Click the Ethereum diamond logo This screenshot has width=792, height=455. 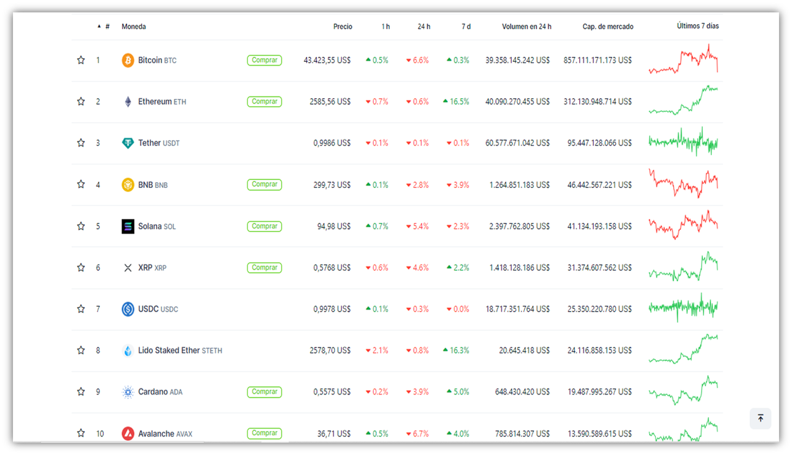click(127, 102)
